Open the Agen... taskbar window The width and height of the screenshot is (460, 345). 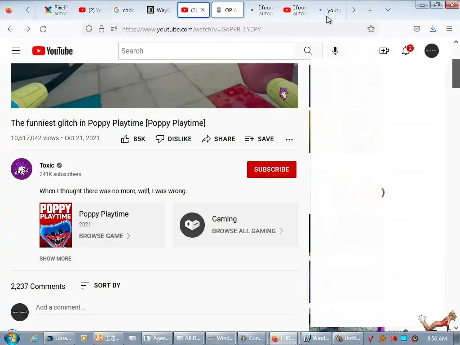[x=157, y=338]
